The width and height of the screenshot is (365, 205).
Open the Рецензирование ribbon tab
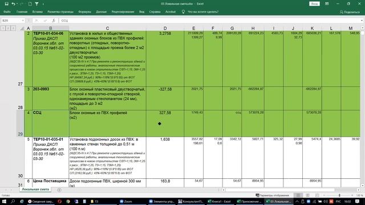[x=123, y=11]
